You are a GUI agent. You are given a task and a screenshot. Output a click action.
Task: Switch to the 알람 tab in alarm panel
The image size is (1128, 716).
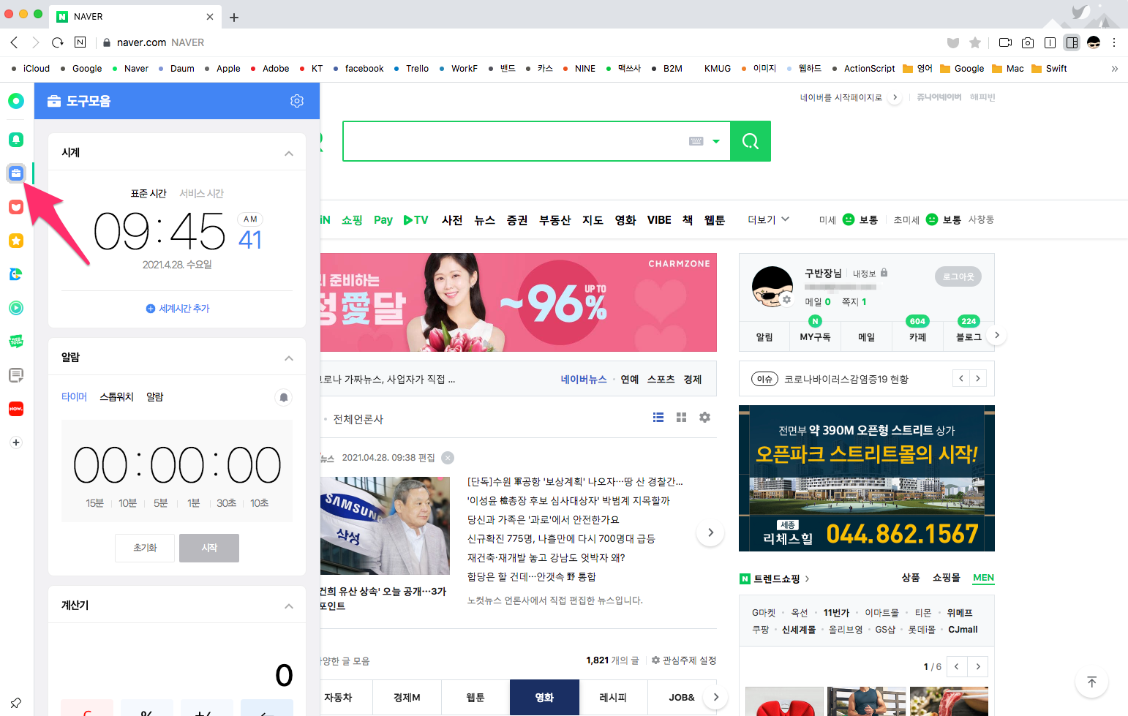click(155, 397)
